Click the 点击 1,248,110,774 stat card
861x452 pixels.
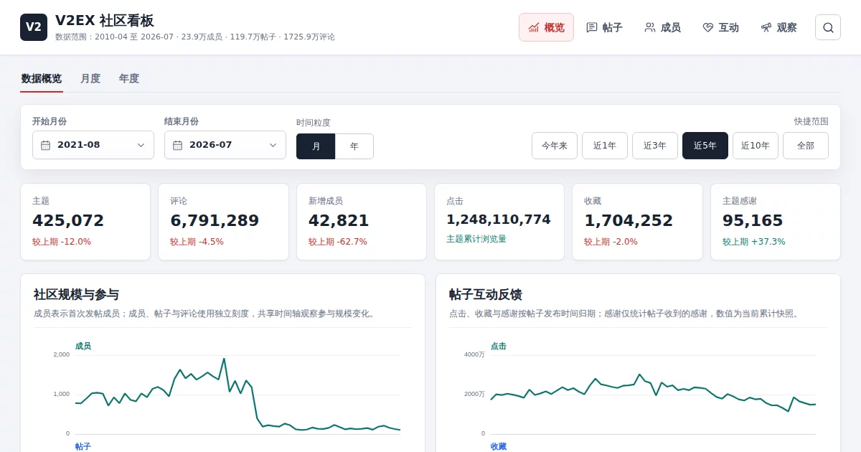click(499, 222)
